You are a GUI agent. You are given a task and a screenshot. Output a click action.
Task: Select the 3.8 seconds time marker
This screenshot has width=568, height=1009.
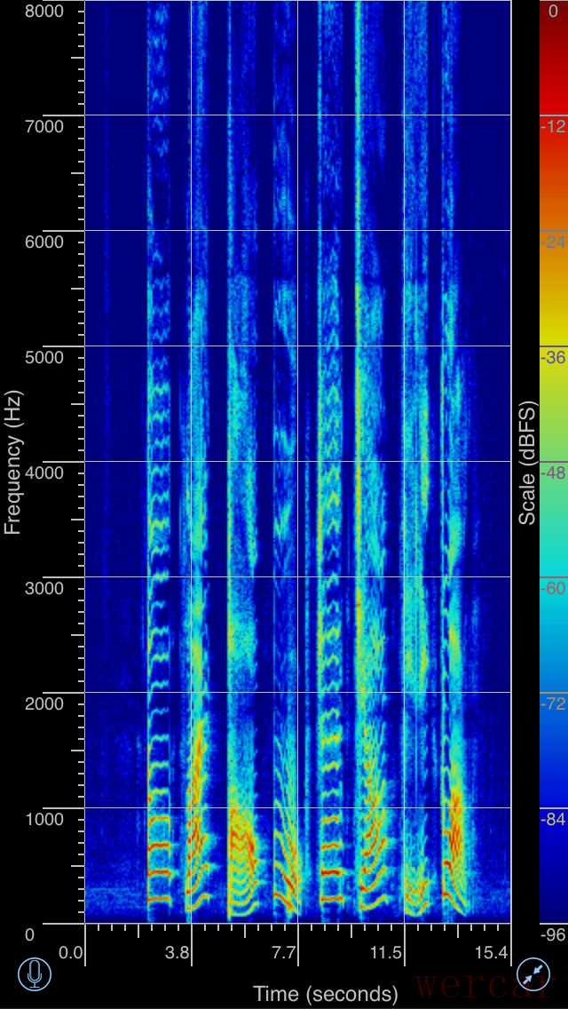coord(177,954)
